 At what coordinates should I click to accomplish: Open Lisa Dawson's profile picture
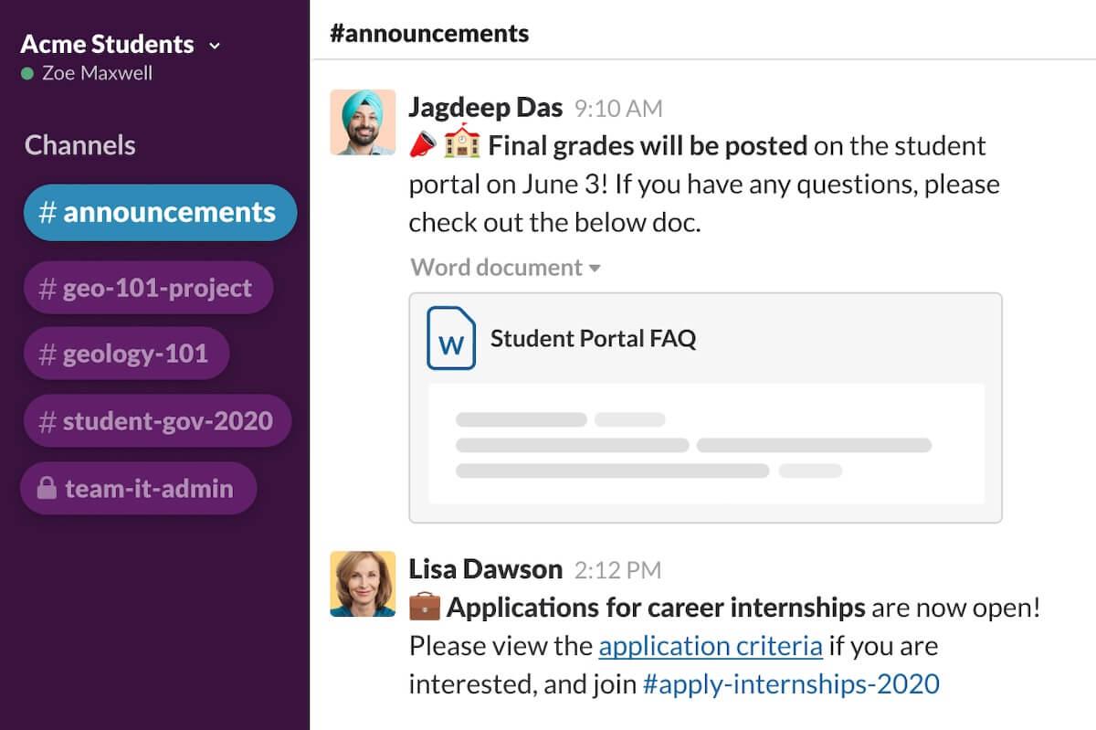tap(363, 584)
